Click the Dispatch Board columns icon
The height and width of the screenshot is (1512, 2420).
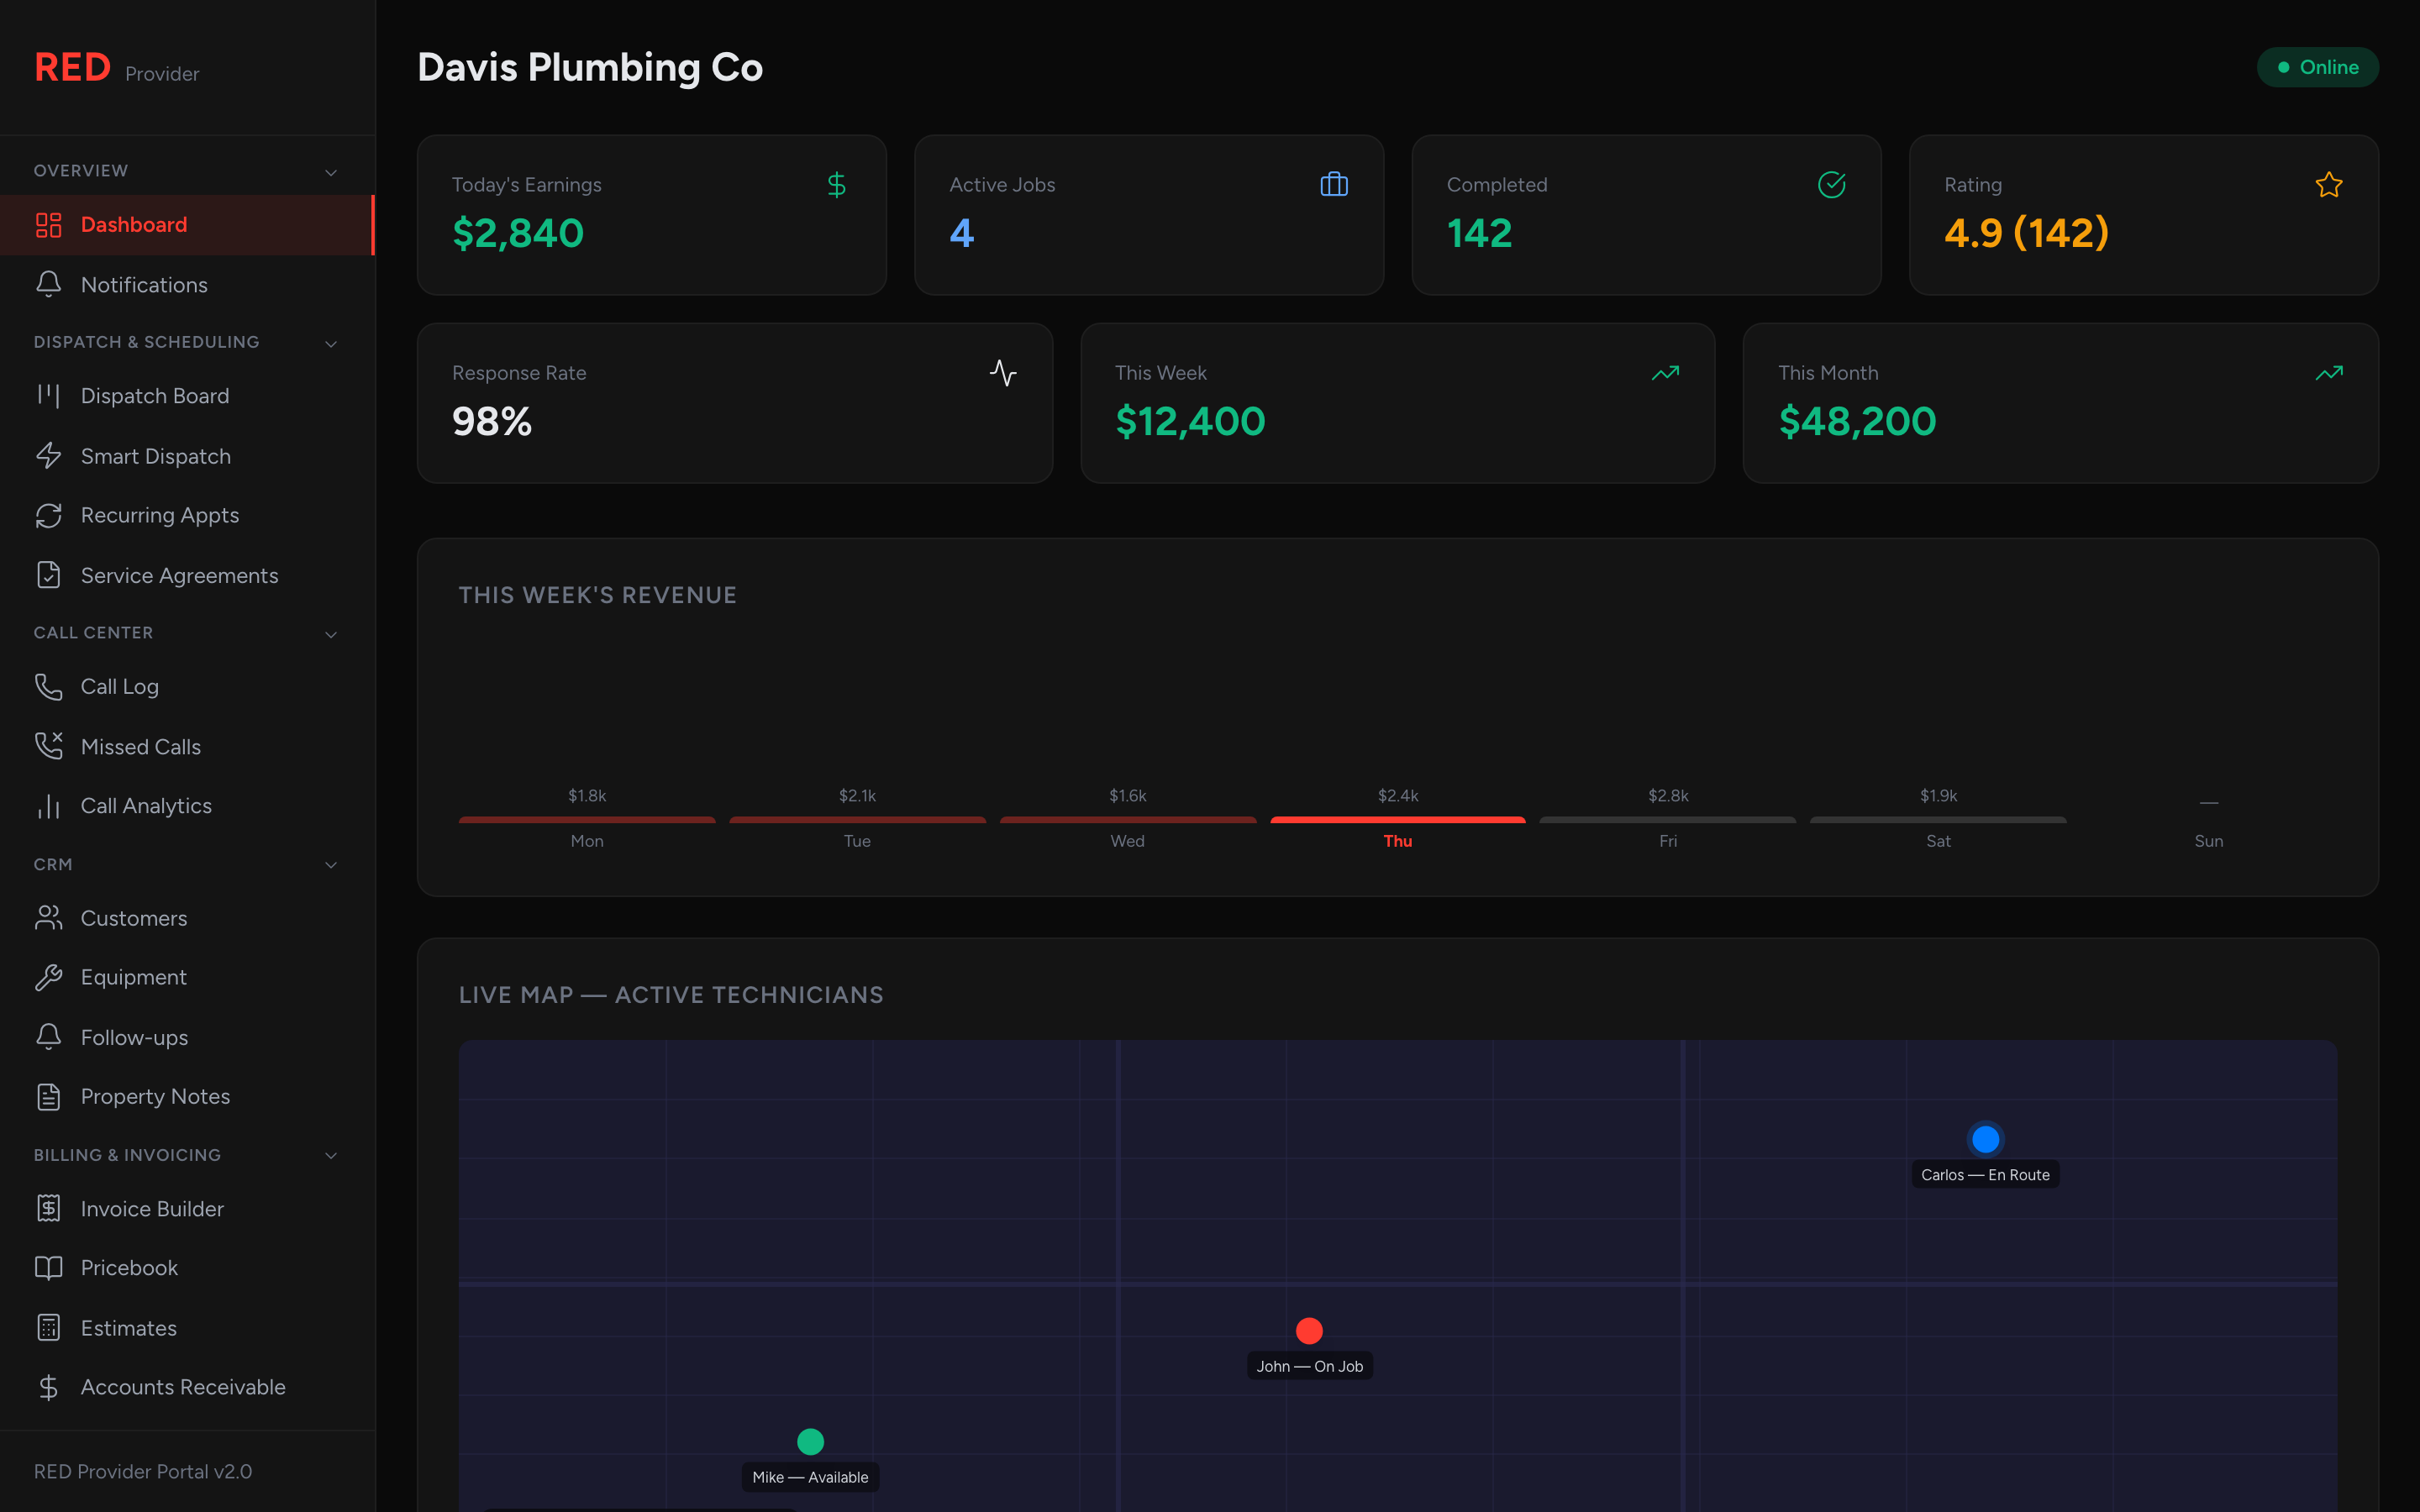tap(48, 396)
